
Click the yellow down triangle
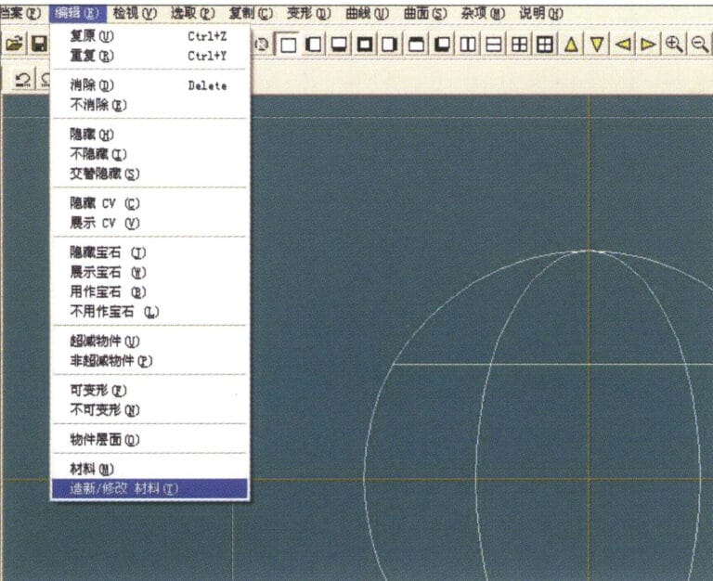pyautogui.click(x=597, y=45)
